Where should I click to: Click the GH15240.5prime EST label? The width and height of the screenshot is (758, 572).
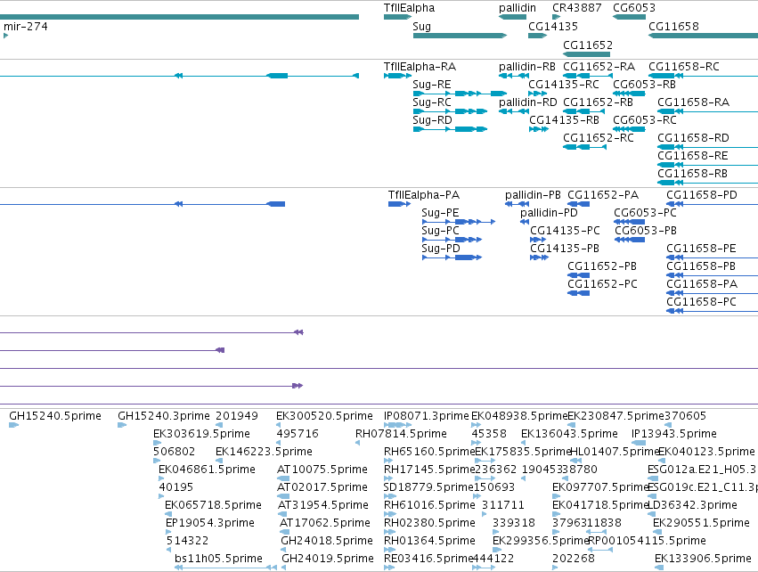[x=55, y=416]
